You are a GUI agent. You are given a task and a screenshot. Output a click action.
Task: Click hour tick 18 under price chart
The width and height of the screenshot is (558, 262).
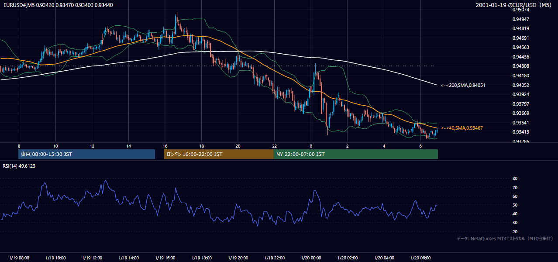pyautogui.click(x=201, y=146)
